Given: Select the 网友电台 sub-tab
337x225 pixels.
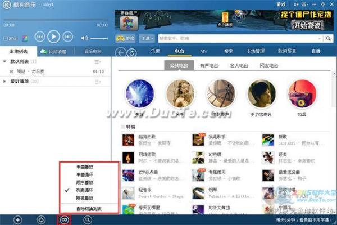Looking at the screenshot, I should pyautogui.click(x=269, y=65).
